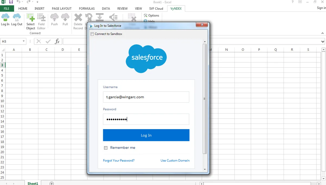This screenshot has height=185, width=326.
Task: Select row header 10
Action: pyautogui.click(x=2, y=101)
